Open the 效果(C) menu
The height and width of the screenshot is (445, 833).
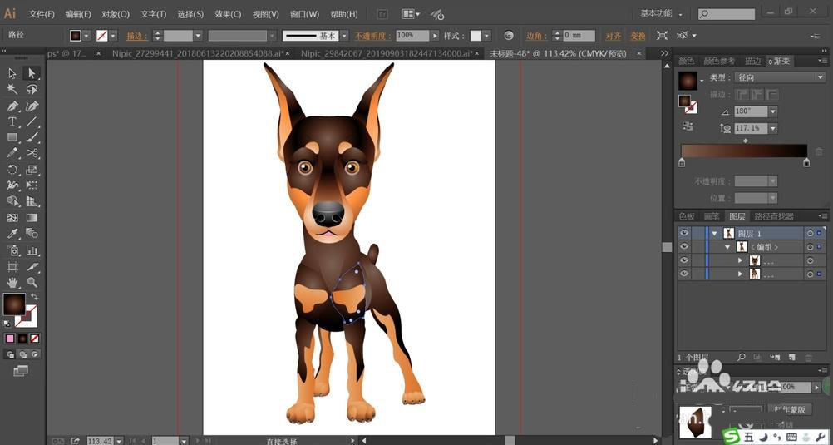pos(228,14)
